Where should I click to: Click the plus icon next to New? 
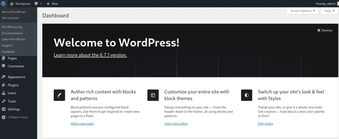click(x=48, y=4)
